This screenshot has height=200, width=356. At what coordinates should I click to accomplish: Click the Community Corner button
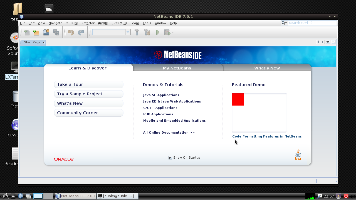tap(89, 113)
